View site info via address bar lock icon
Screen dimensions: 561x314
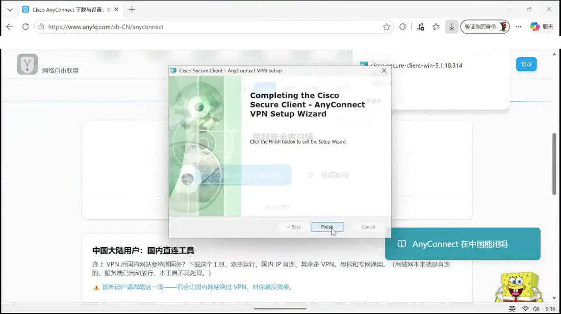coord(41,27)
